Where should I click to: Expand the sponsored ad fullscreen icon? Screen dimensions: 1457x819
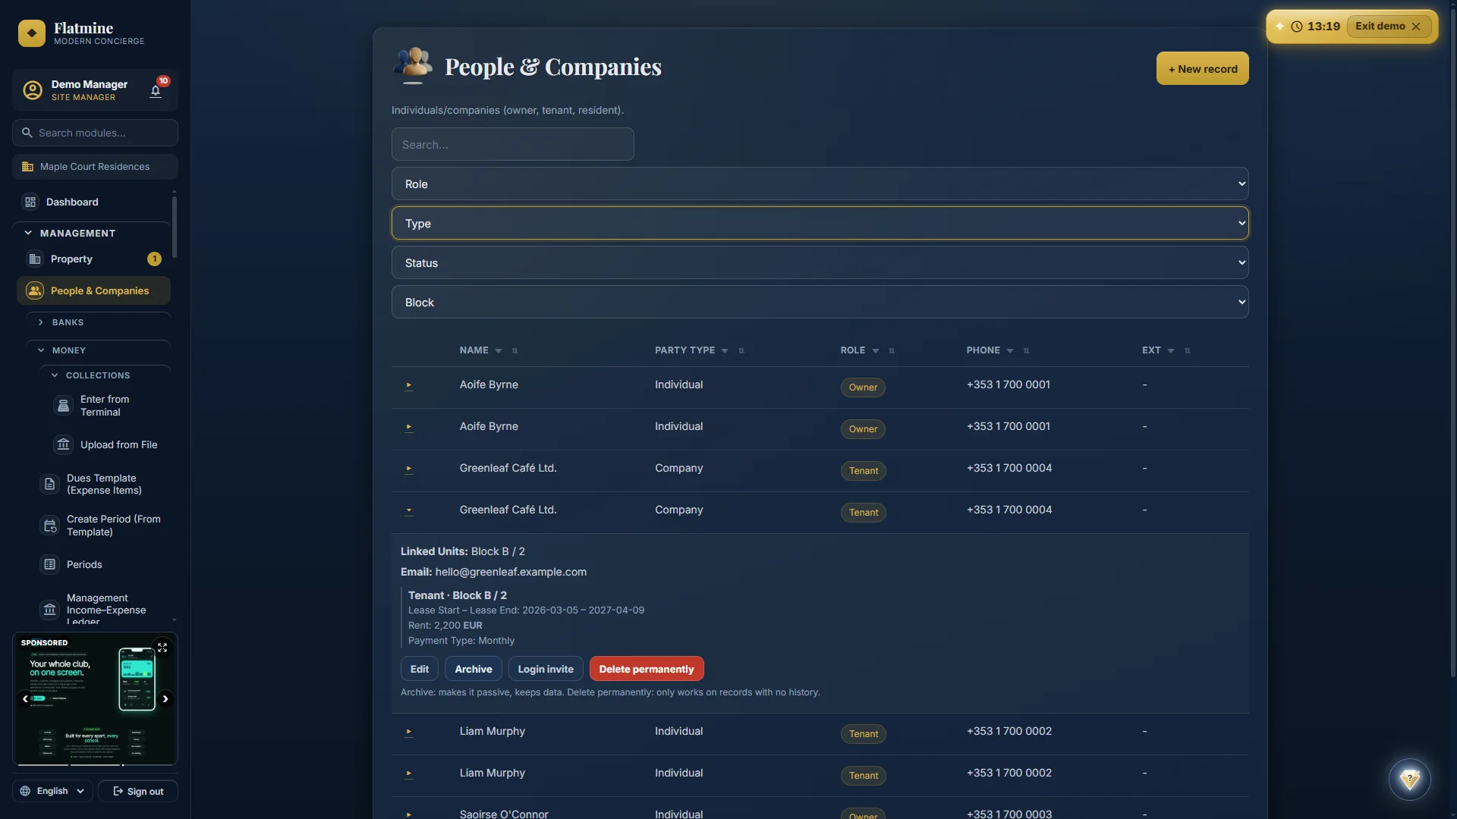tap(162, 648)
